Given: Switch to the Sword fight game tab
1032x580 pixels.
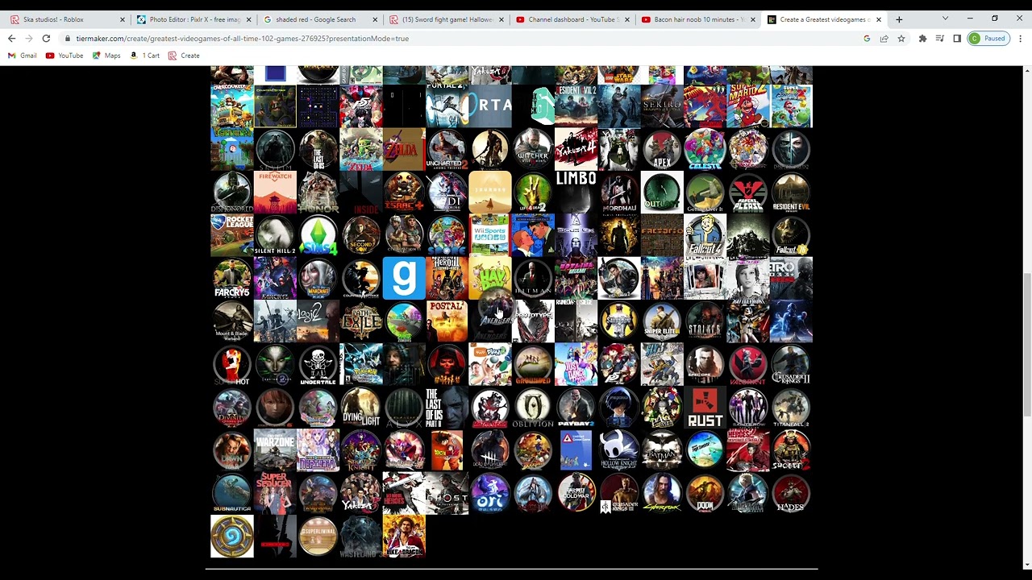Looking at the screenshot, I should (447, 19).
